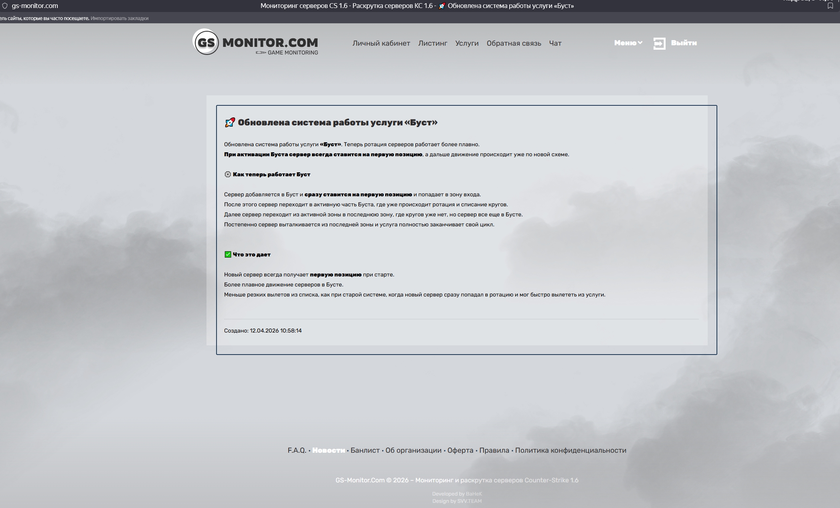
Task: Click the address bar showing gs-monitor.com
Action: pos(35,6)
